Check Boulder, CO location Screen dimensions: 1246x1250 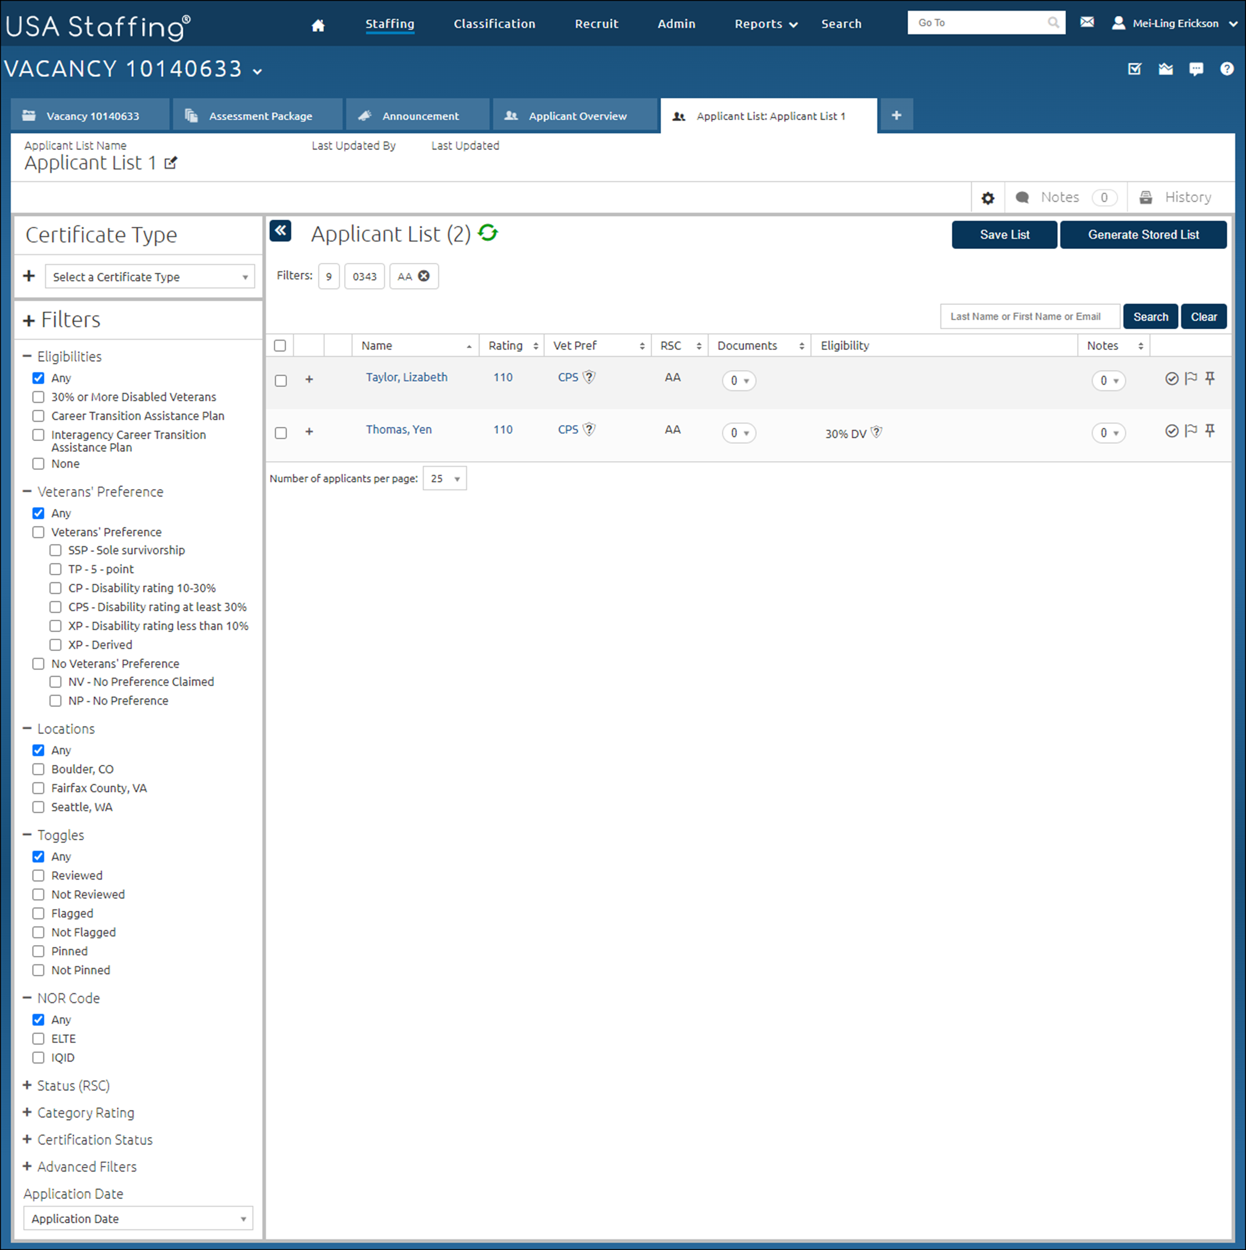click(39, 769)
